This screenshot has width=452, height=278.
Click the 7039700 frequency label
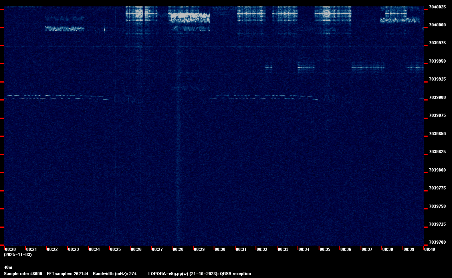click(x=437, y=243)
